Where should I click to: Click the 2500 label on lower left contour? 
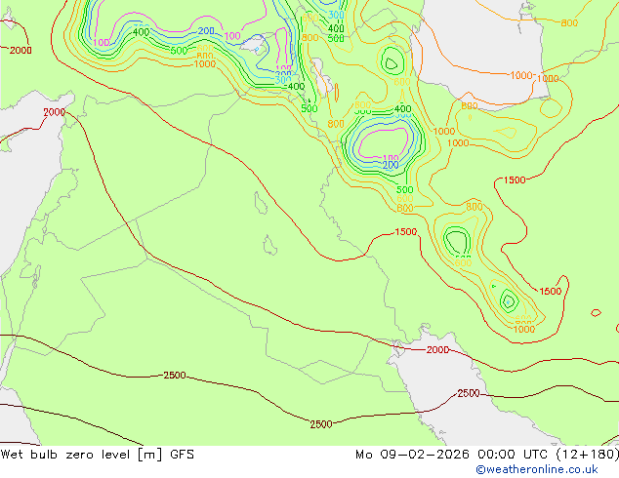pos(175,375)
